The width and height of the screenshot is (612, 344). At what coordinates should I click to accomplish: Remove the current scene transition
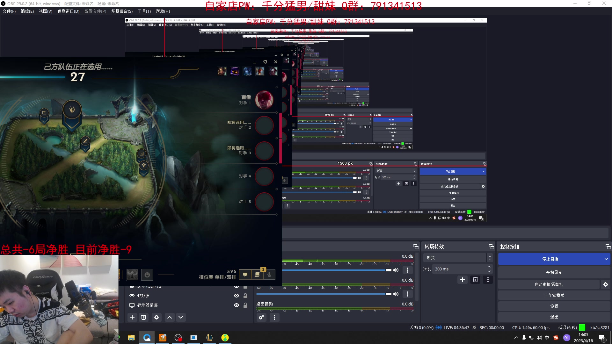475,280
